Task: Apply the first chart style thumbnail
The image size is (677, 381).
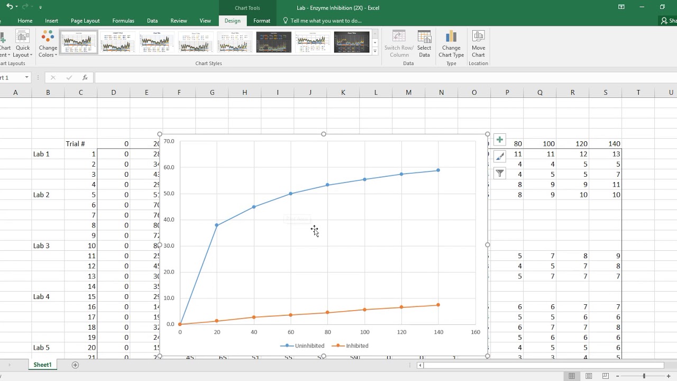Action: coord(78,42)
